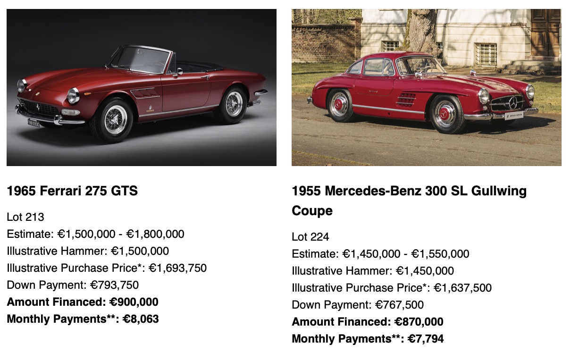Image resolution: width=571 pixels, height=352 pixels.
Task: Click Down Payment €767,500 line
Action: coord(358,305)
